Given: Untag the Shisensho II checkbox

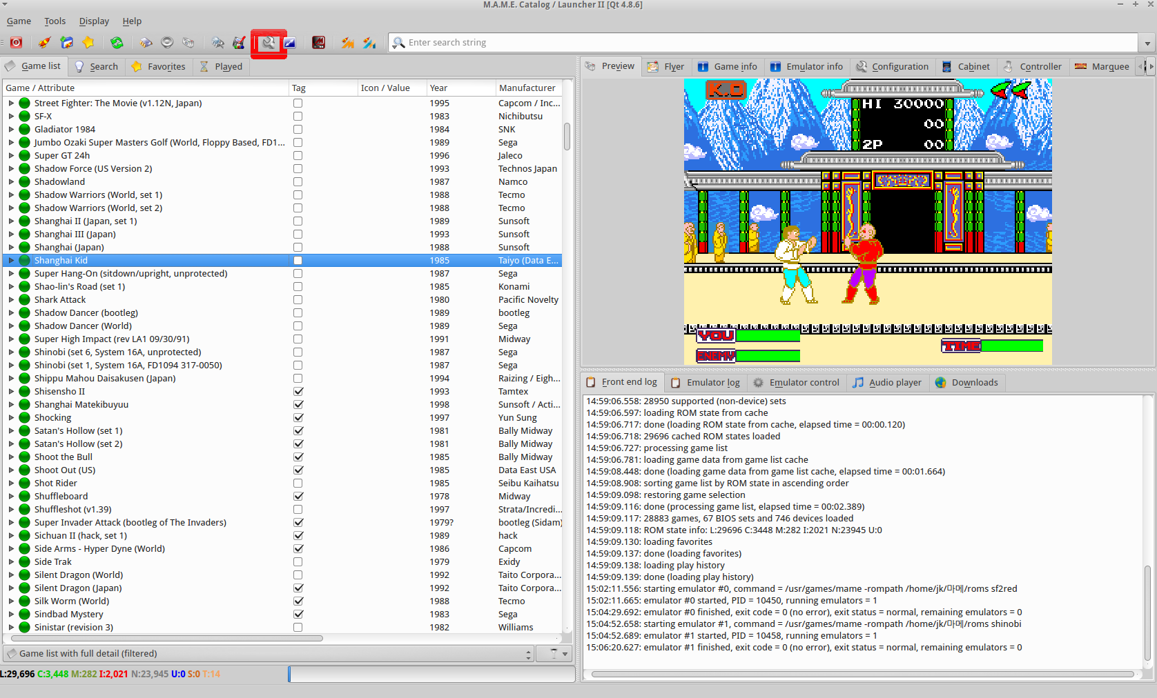Looking at the screenshot, I should [298, 392].
